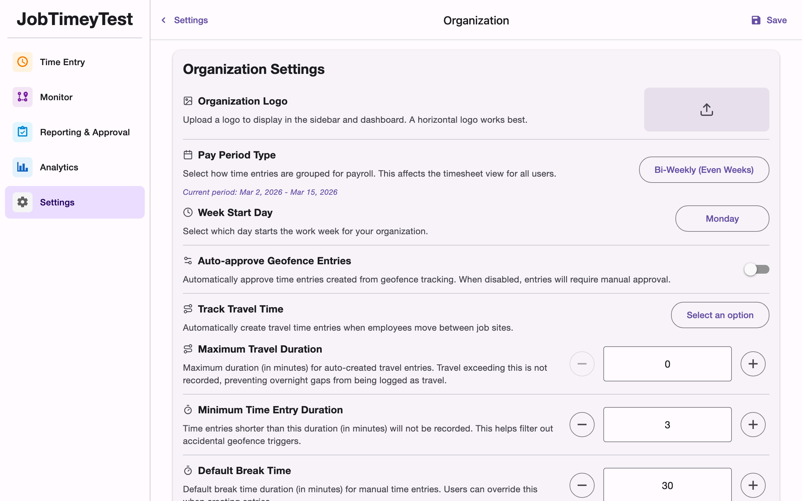Decrease Minimum Time Entry Duration
Screen dimensions: 802x501
582,424
